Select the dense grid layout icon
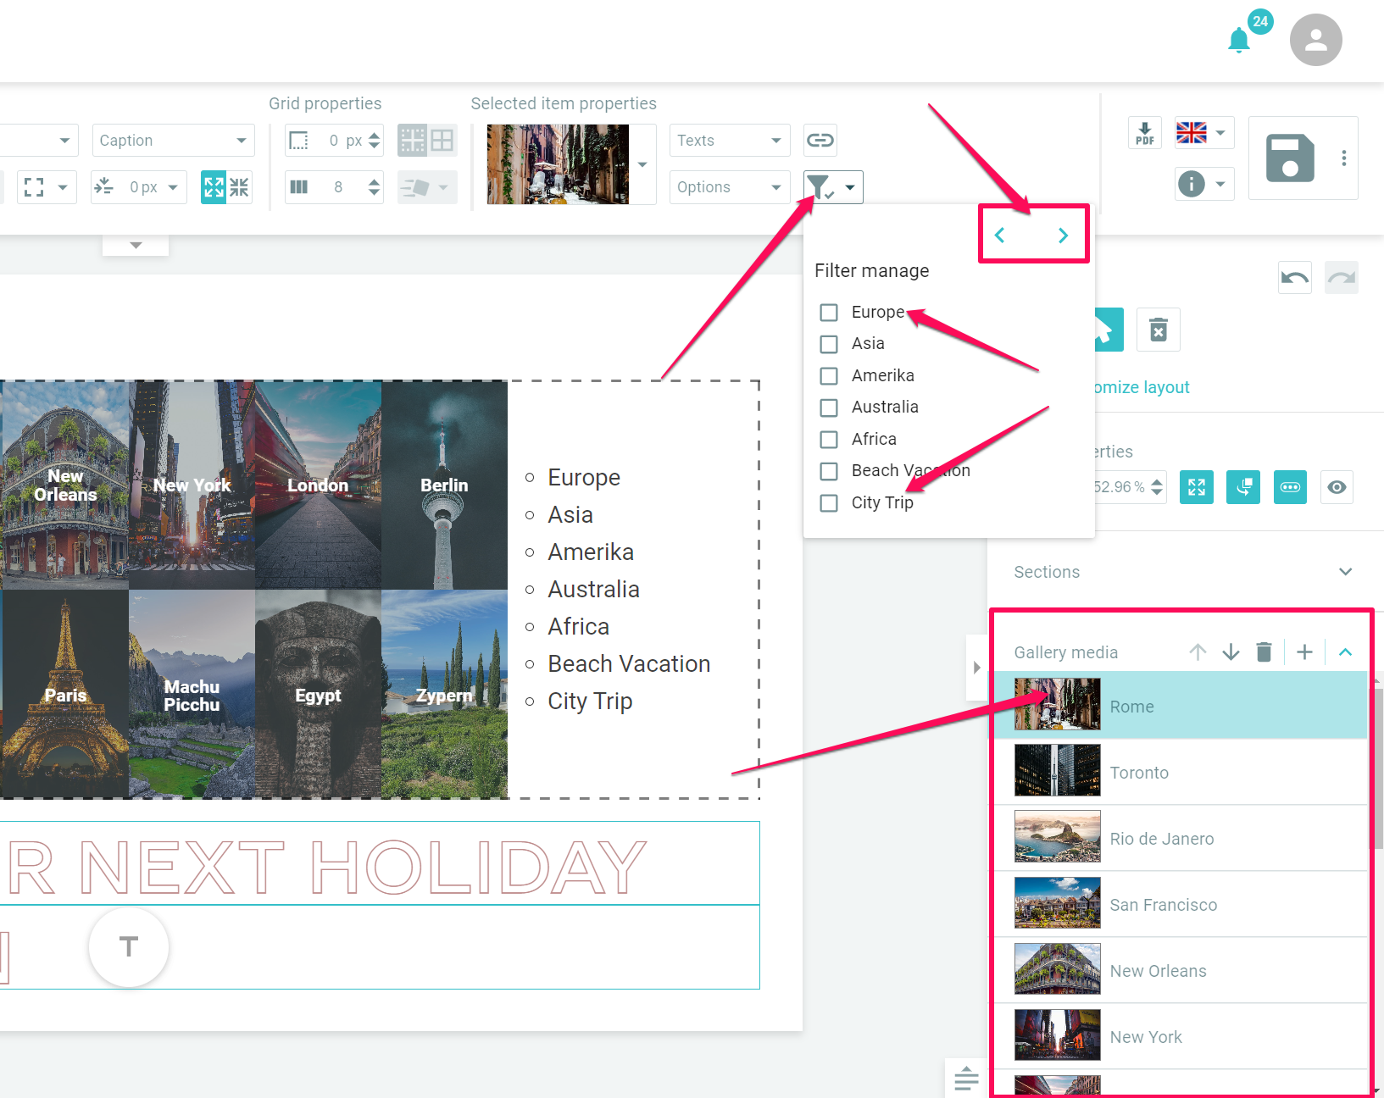 tap(413, 141)
